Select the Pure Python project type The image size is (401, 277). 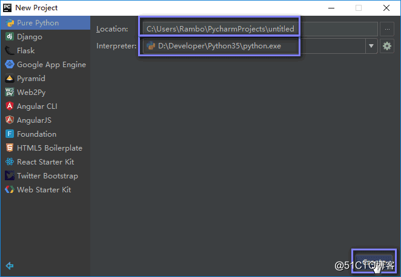point(45,23)
